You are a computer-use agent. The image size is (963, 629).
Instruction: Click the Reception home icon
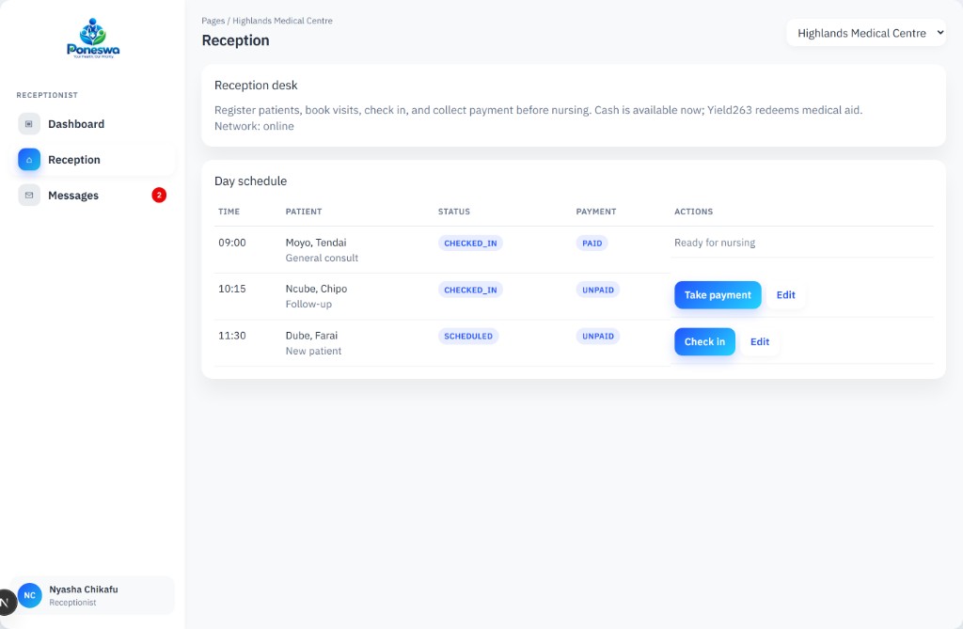(29, 160)
